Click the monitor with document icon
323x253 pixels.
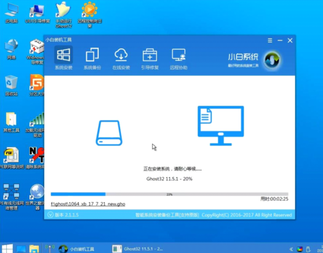pos(220,125)
